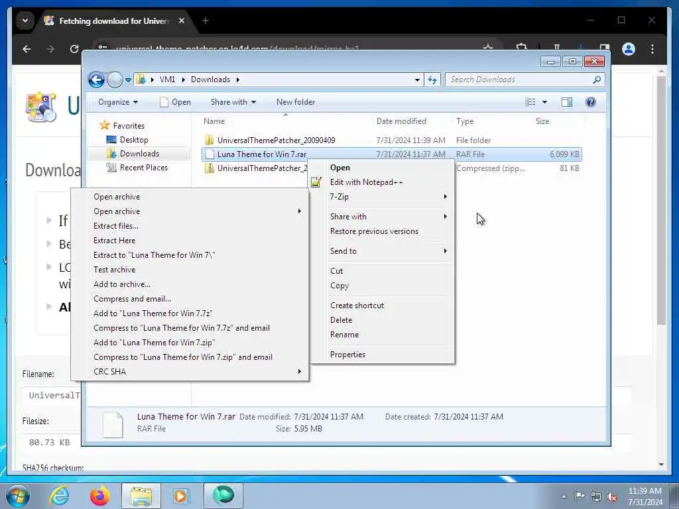
Task: Sort by the Size column header
Action: point(542,121)
